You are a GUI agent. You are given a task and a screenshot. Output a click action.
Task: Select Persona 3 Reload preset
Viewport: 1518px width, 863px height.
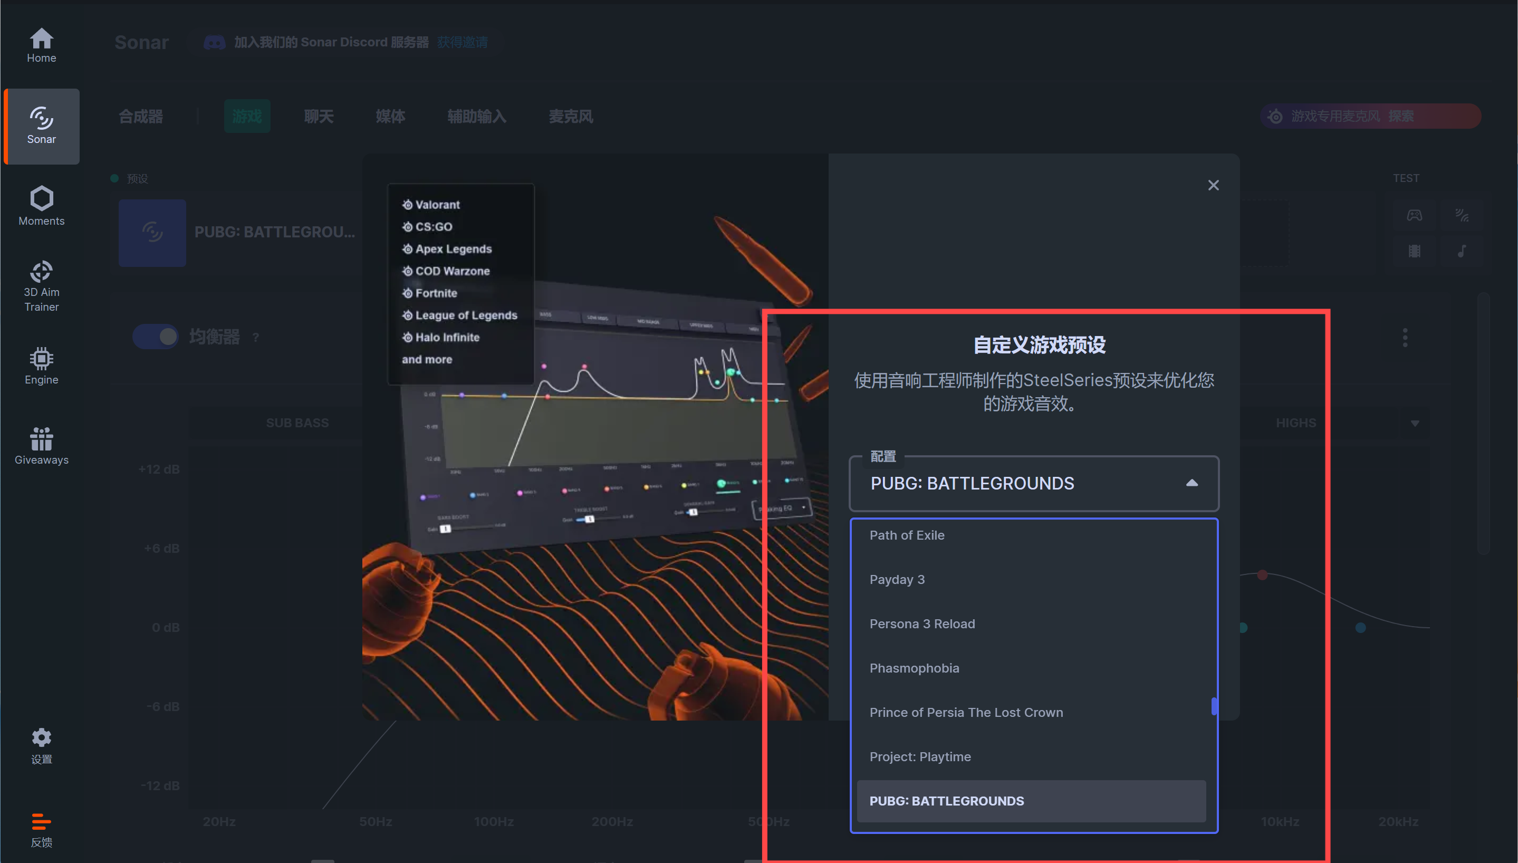coord(1031,624)
